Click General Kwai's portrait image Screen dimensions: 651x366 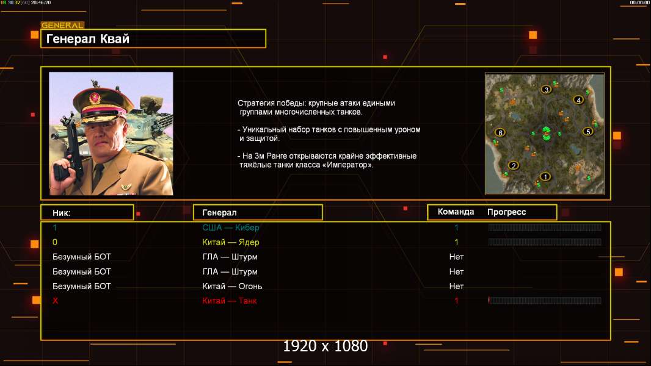tap(111, 134)
